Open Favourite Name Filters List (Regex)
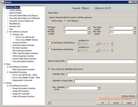The width and height of the screenshot is (138, 107). [24, 16]
